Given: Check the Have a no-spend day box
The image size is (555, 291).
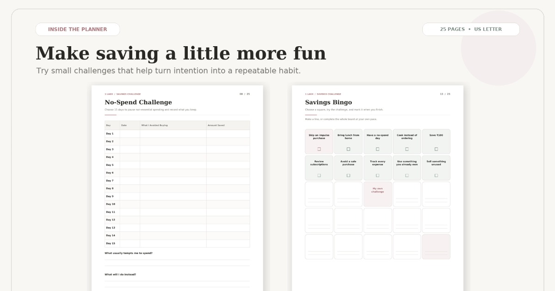Looking at the screenshot, I should [x=377, y=149].
